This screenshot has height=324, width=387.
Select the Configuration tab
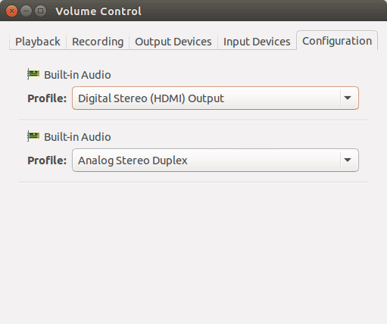[x=337, y=41]
